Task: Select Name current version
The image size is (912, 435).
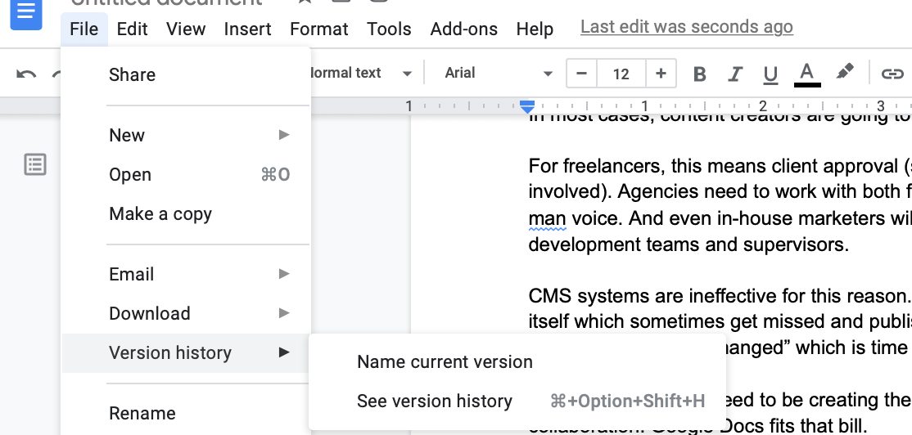Action: (x=517, y=362)
